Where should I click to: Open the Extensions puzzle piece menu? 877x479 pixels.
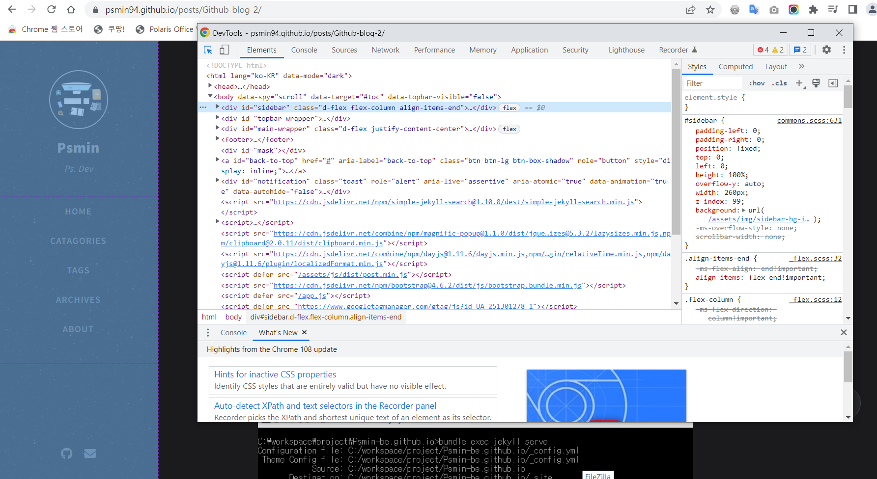click(x=813, y=9)
